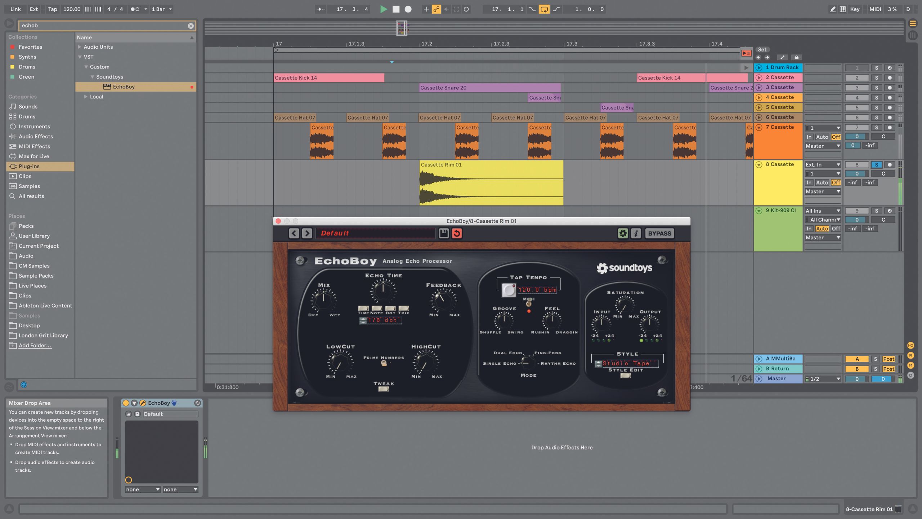Screen dimensions: 922x519
Task: Open the Sounds category
Action: pyautogui.click(x=28, y=107)
